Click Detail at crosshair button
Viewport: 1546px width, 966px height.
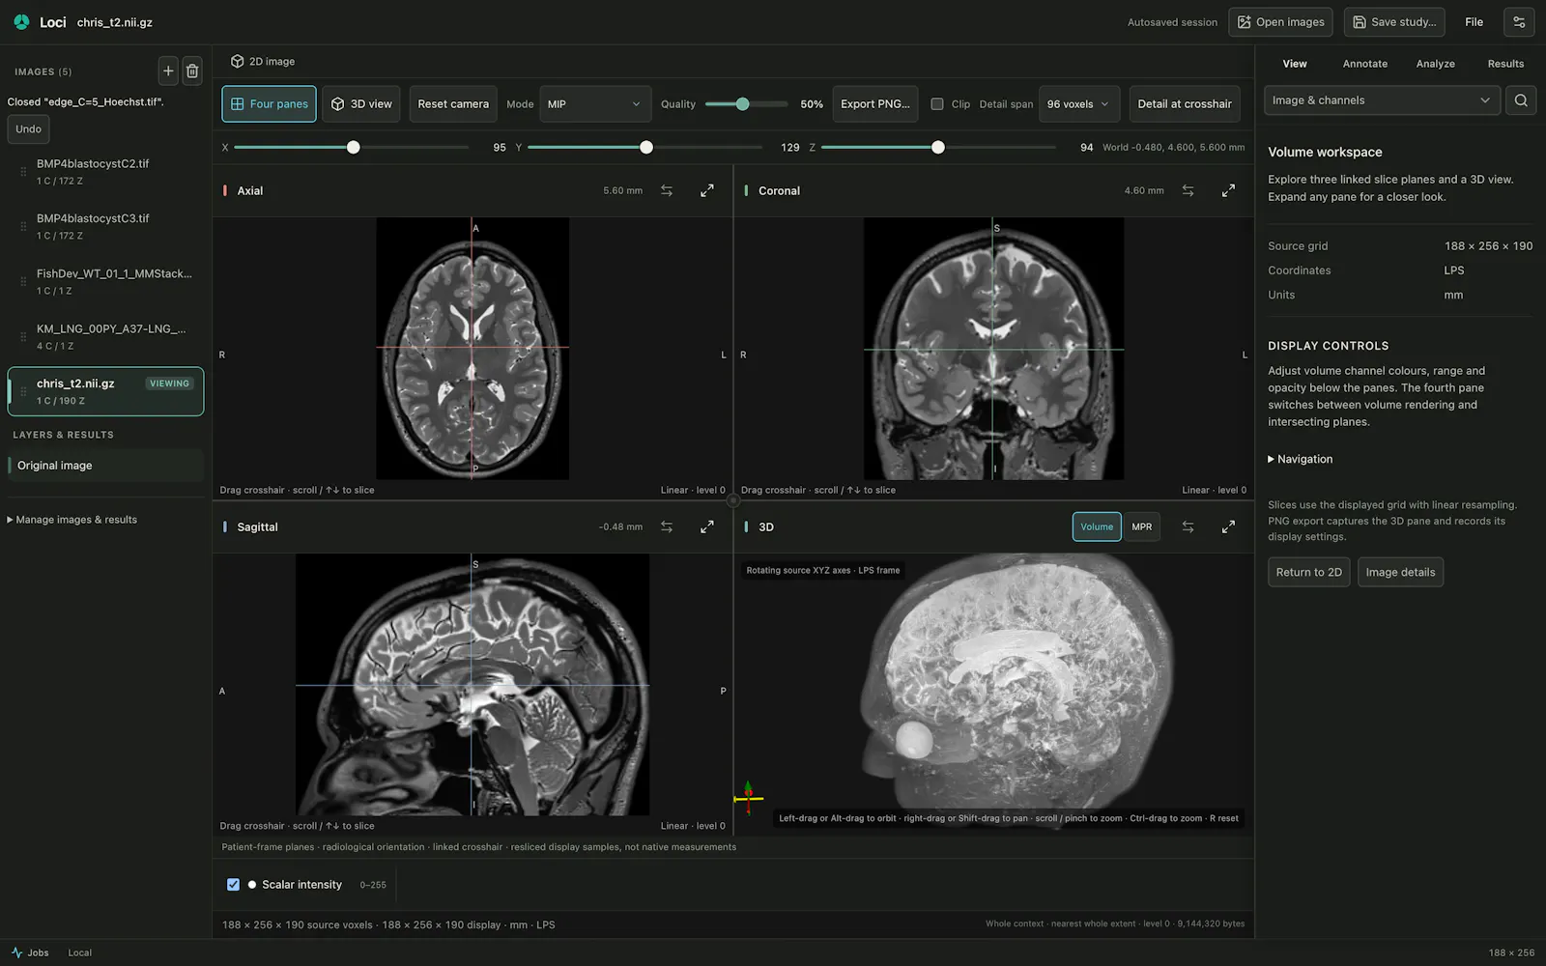1185,103
